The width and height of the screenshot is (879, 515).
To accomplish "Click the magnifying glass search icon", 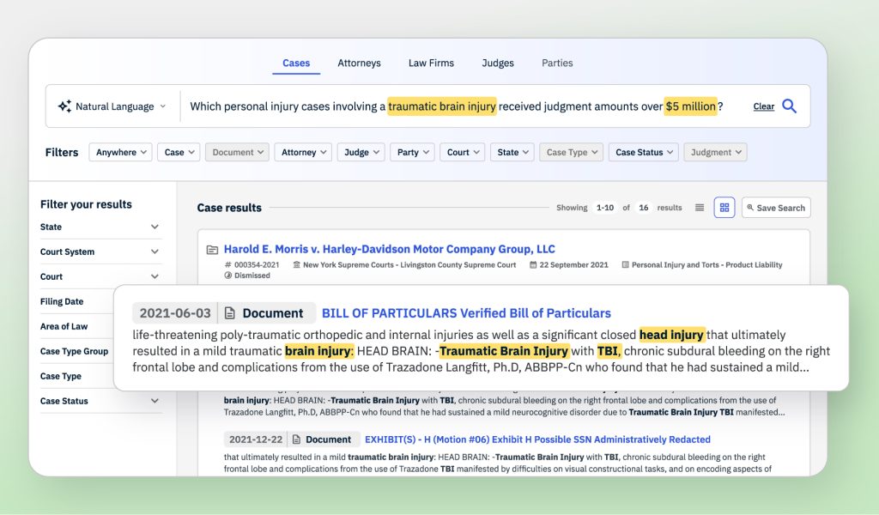I will click(x=789, y=106).
